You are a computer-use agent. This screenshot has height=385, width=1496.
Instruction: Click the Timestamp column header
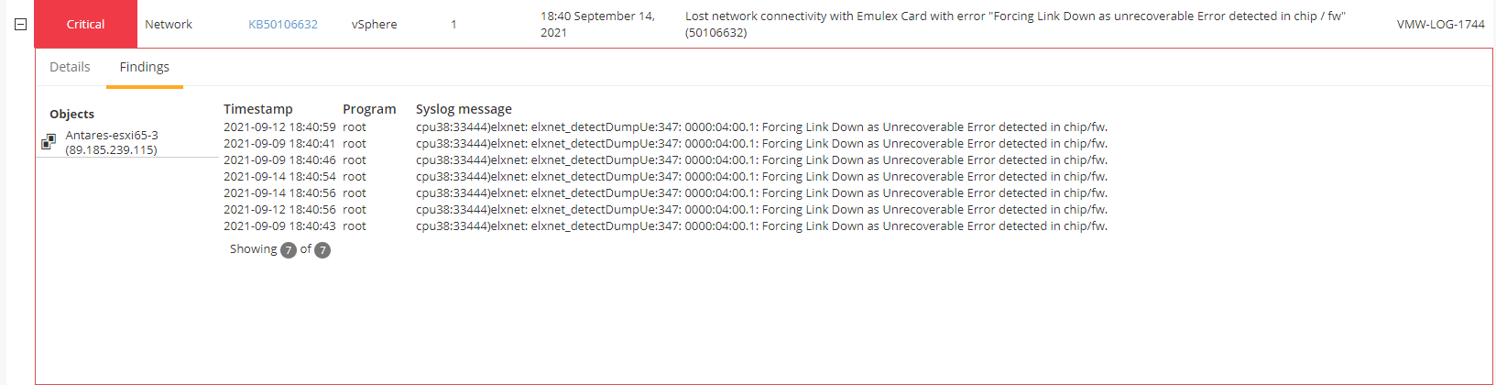[258, 109]
